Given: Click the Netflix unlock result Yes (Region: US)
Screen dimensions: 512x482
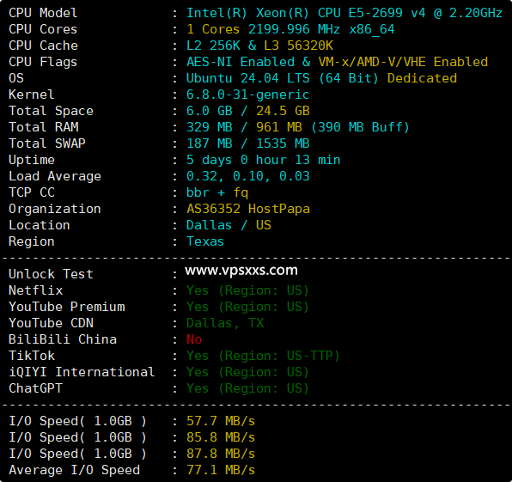Looking at the screenshot, I should point(247,290).
